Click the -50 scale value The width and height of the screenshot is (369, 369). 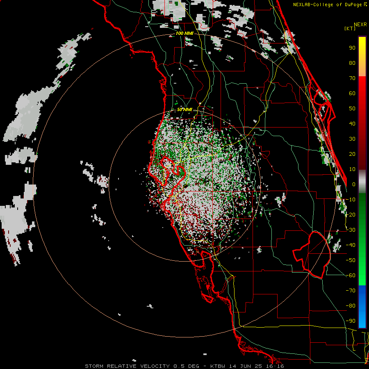(x=351, y=260)
